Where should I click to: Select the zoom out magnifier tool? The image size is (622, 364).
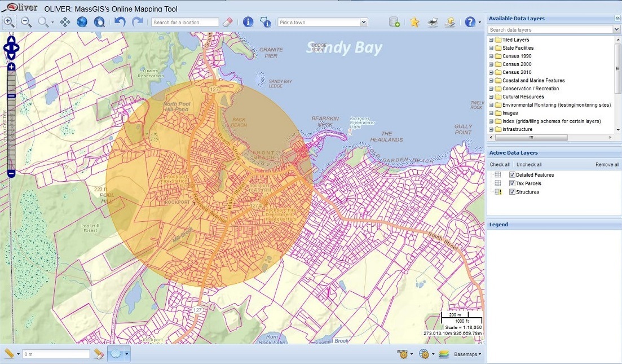(26, 22)
